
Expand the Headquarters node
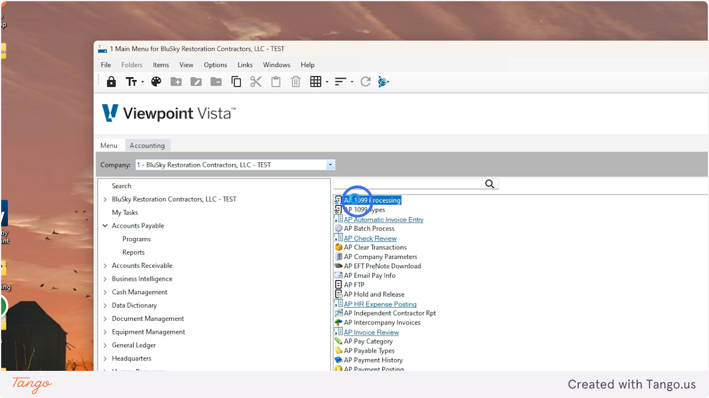(x=105, y=358)
